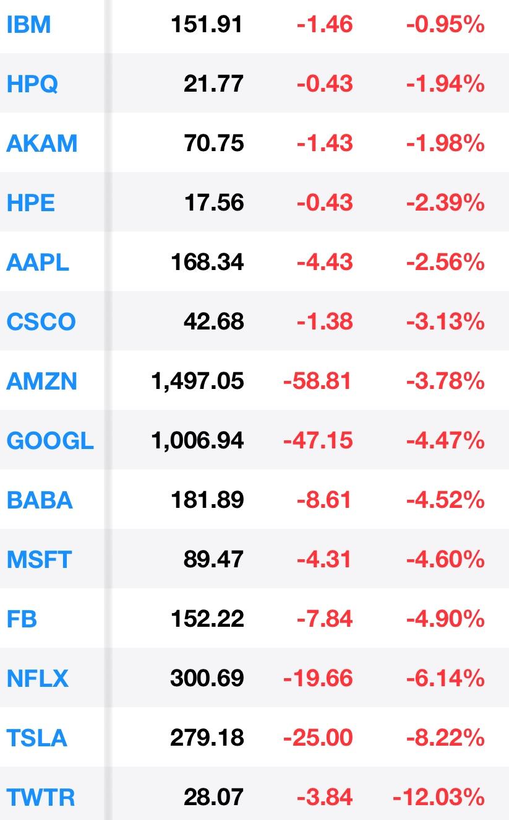The image size is (509, 820).
Task: Open the IBM ticker link
Action: 28,25
